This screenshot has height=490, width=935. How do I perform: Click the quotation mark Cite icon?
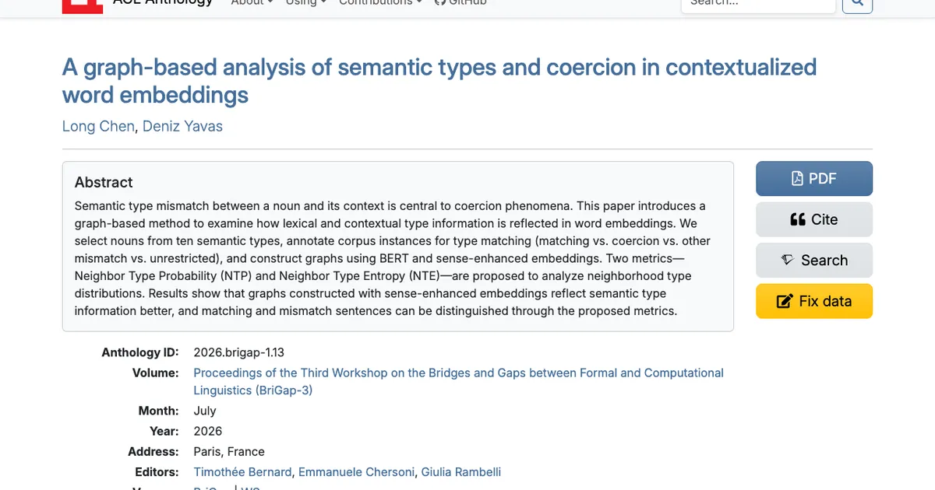798,220
